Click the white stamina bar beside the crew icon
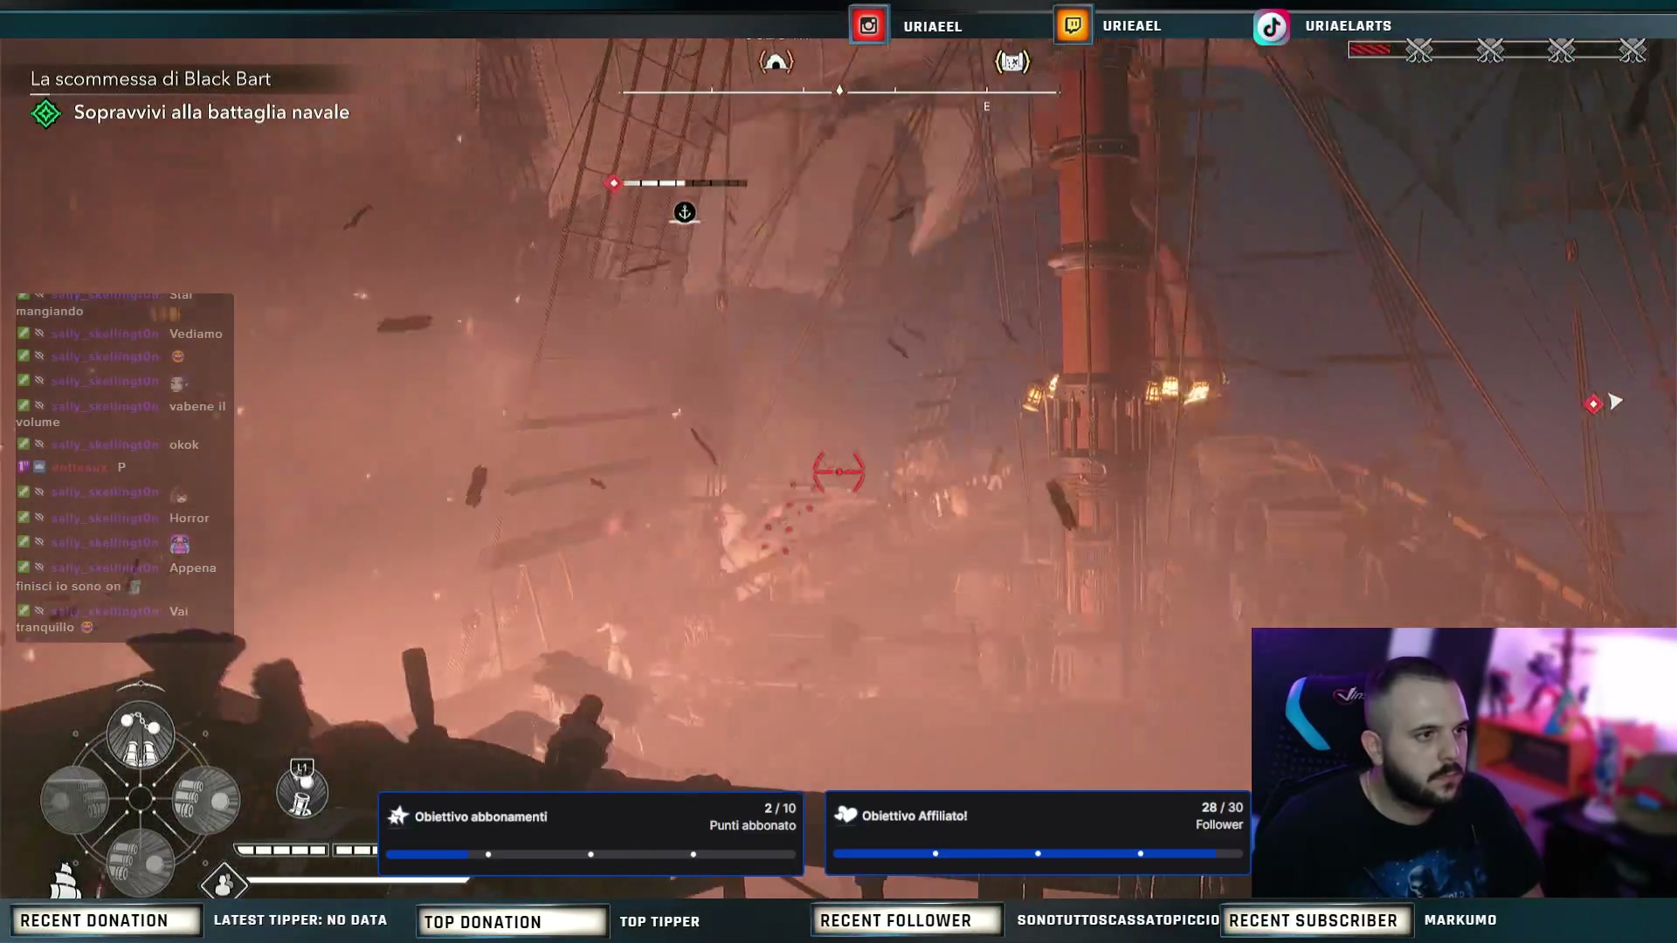The height and width of the screenshot is (943, 1677). tap(356, 880)
